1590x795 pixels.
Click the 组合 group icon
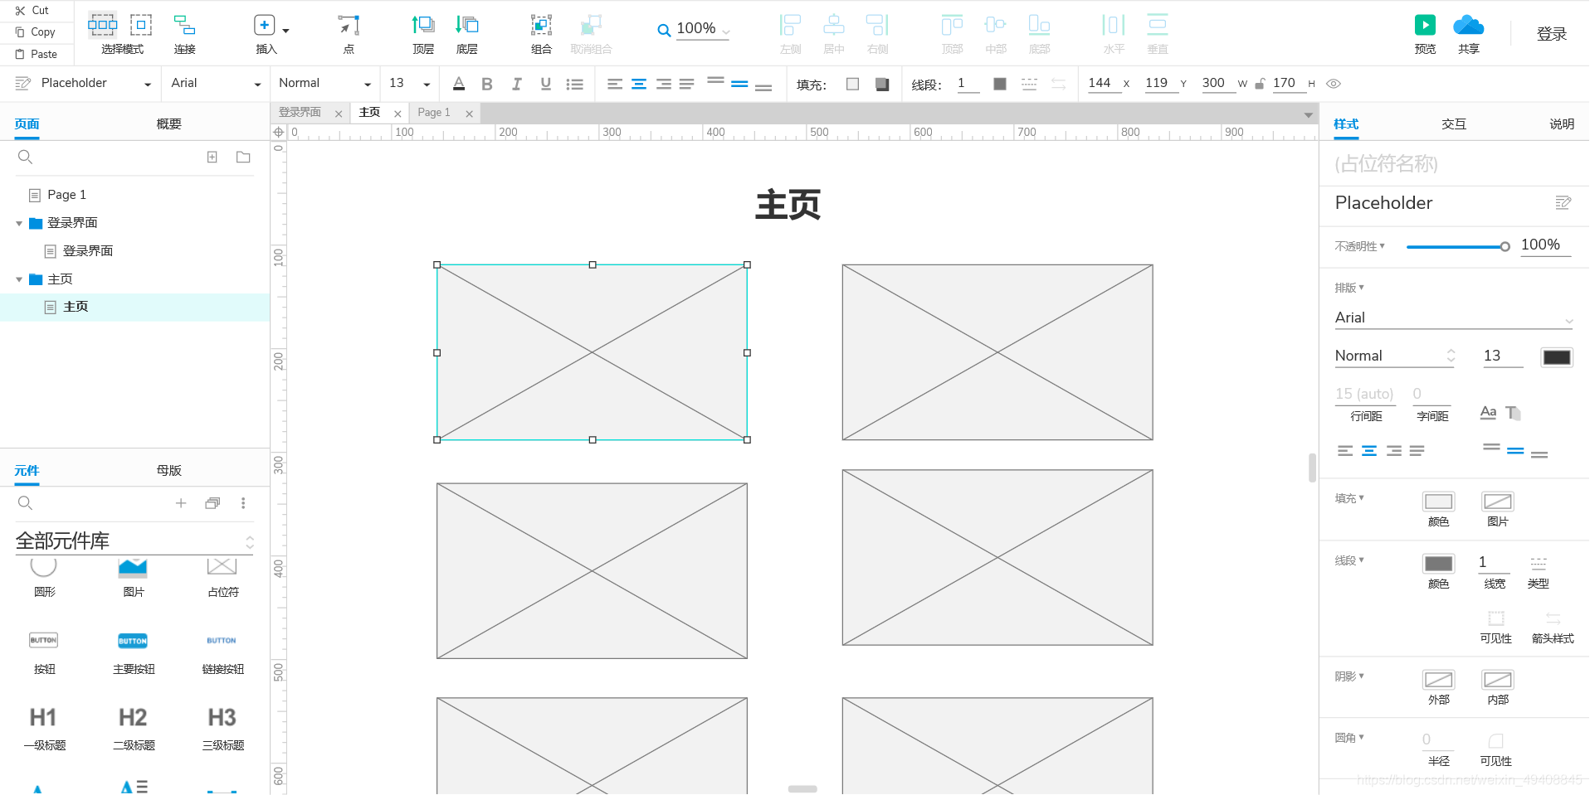(x=541, y=25)
